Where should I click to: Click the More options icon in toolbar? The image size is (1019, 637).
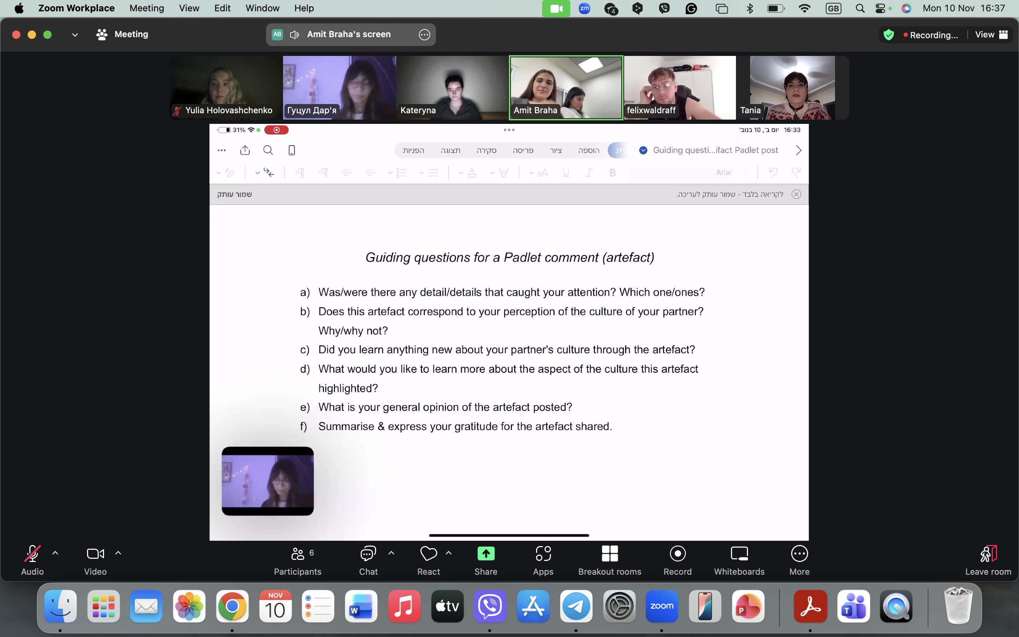(x=799, y=560)
